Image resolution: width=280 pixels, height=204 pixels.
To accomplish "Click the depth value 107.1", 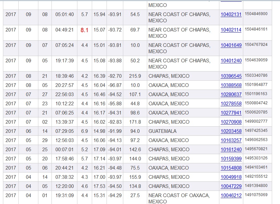I will pos(135,94).
